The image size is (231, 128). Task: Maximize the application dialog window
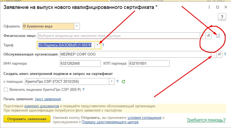217,7
